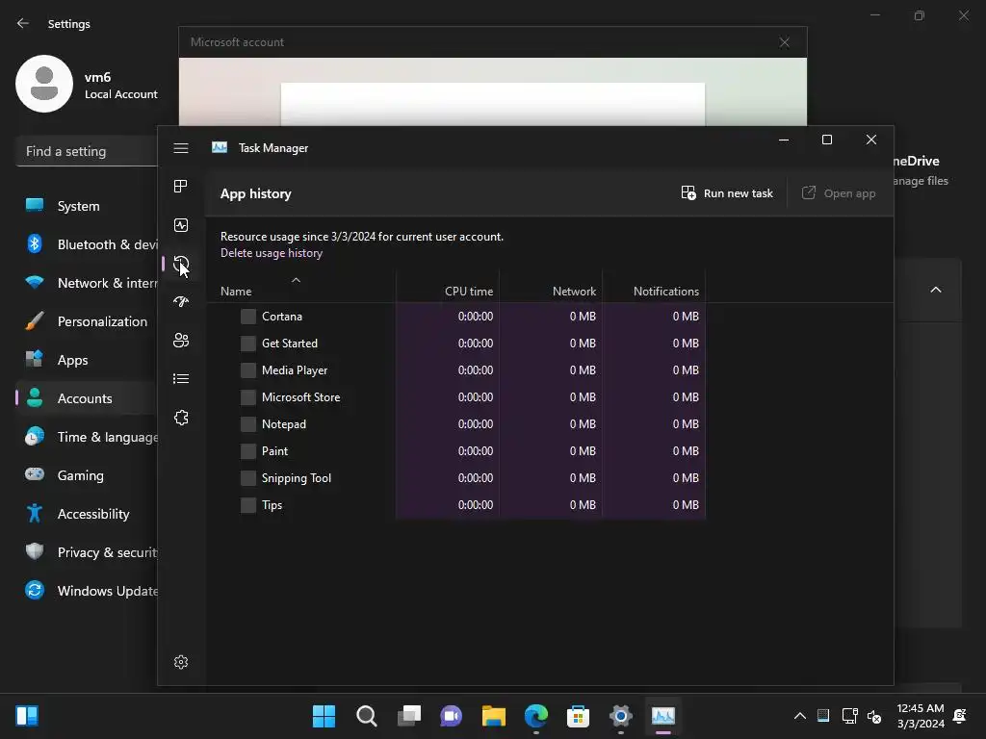
Task: Click Task Manager taskbar icon
Action: tap(662, 716)
